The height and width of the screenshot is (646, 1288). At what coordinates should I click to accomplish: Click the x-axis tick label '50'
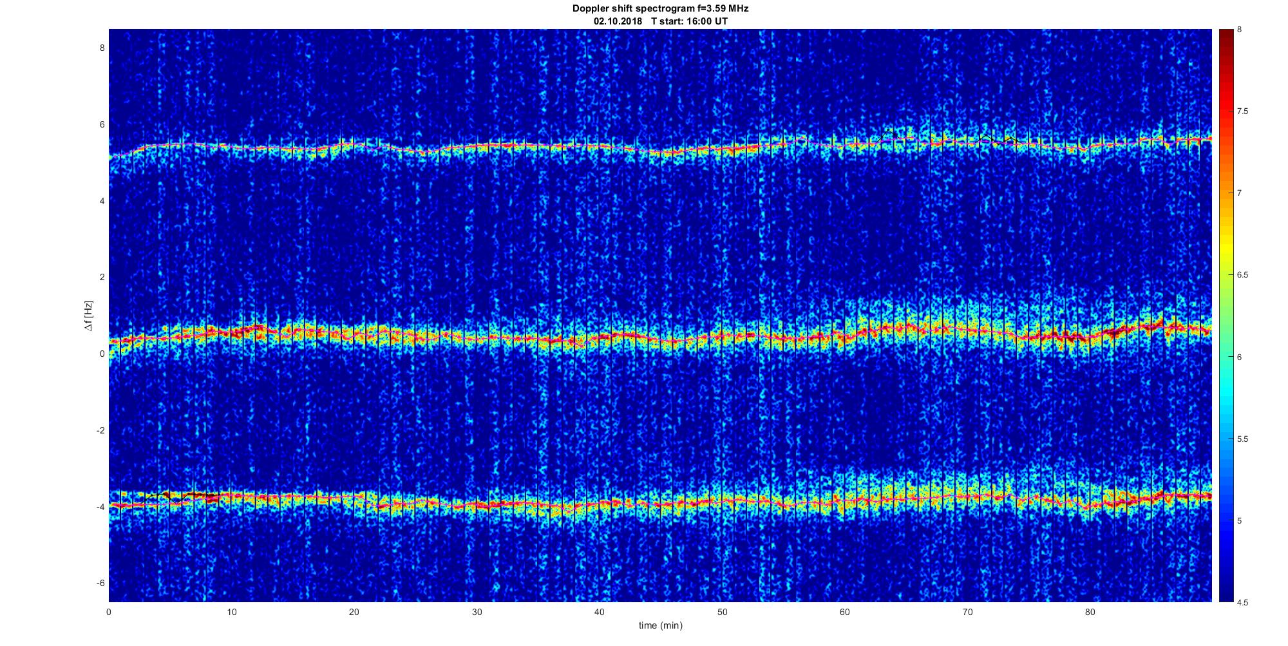pos(722,612)
